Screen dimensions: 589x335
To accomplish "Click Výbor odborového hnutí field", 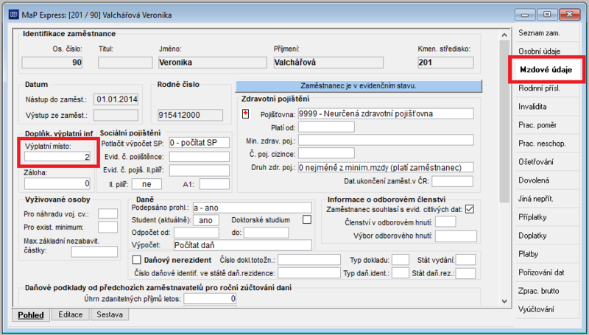I will pos(456,236).
